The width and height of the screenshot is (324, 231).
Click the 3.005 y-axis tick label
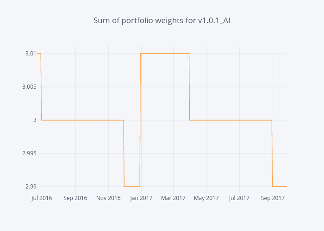click(x=29, y=87)
